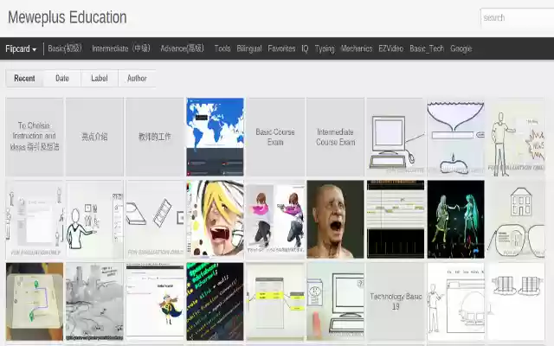The image size is (554, 346).
Task: Click the Meweplus Education site title
Action: point(68,17)
